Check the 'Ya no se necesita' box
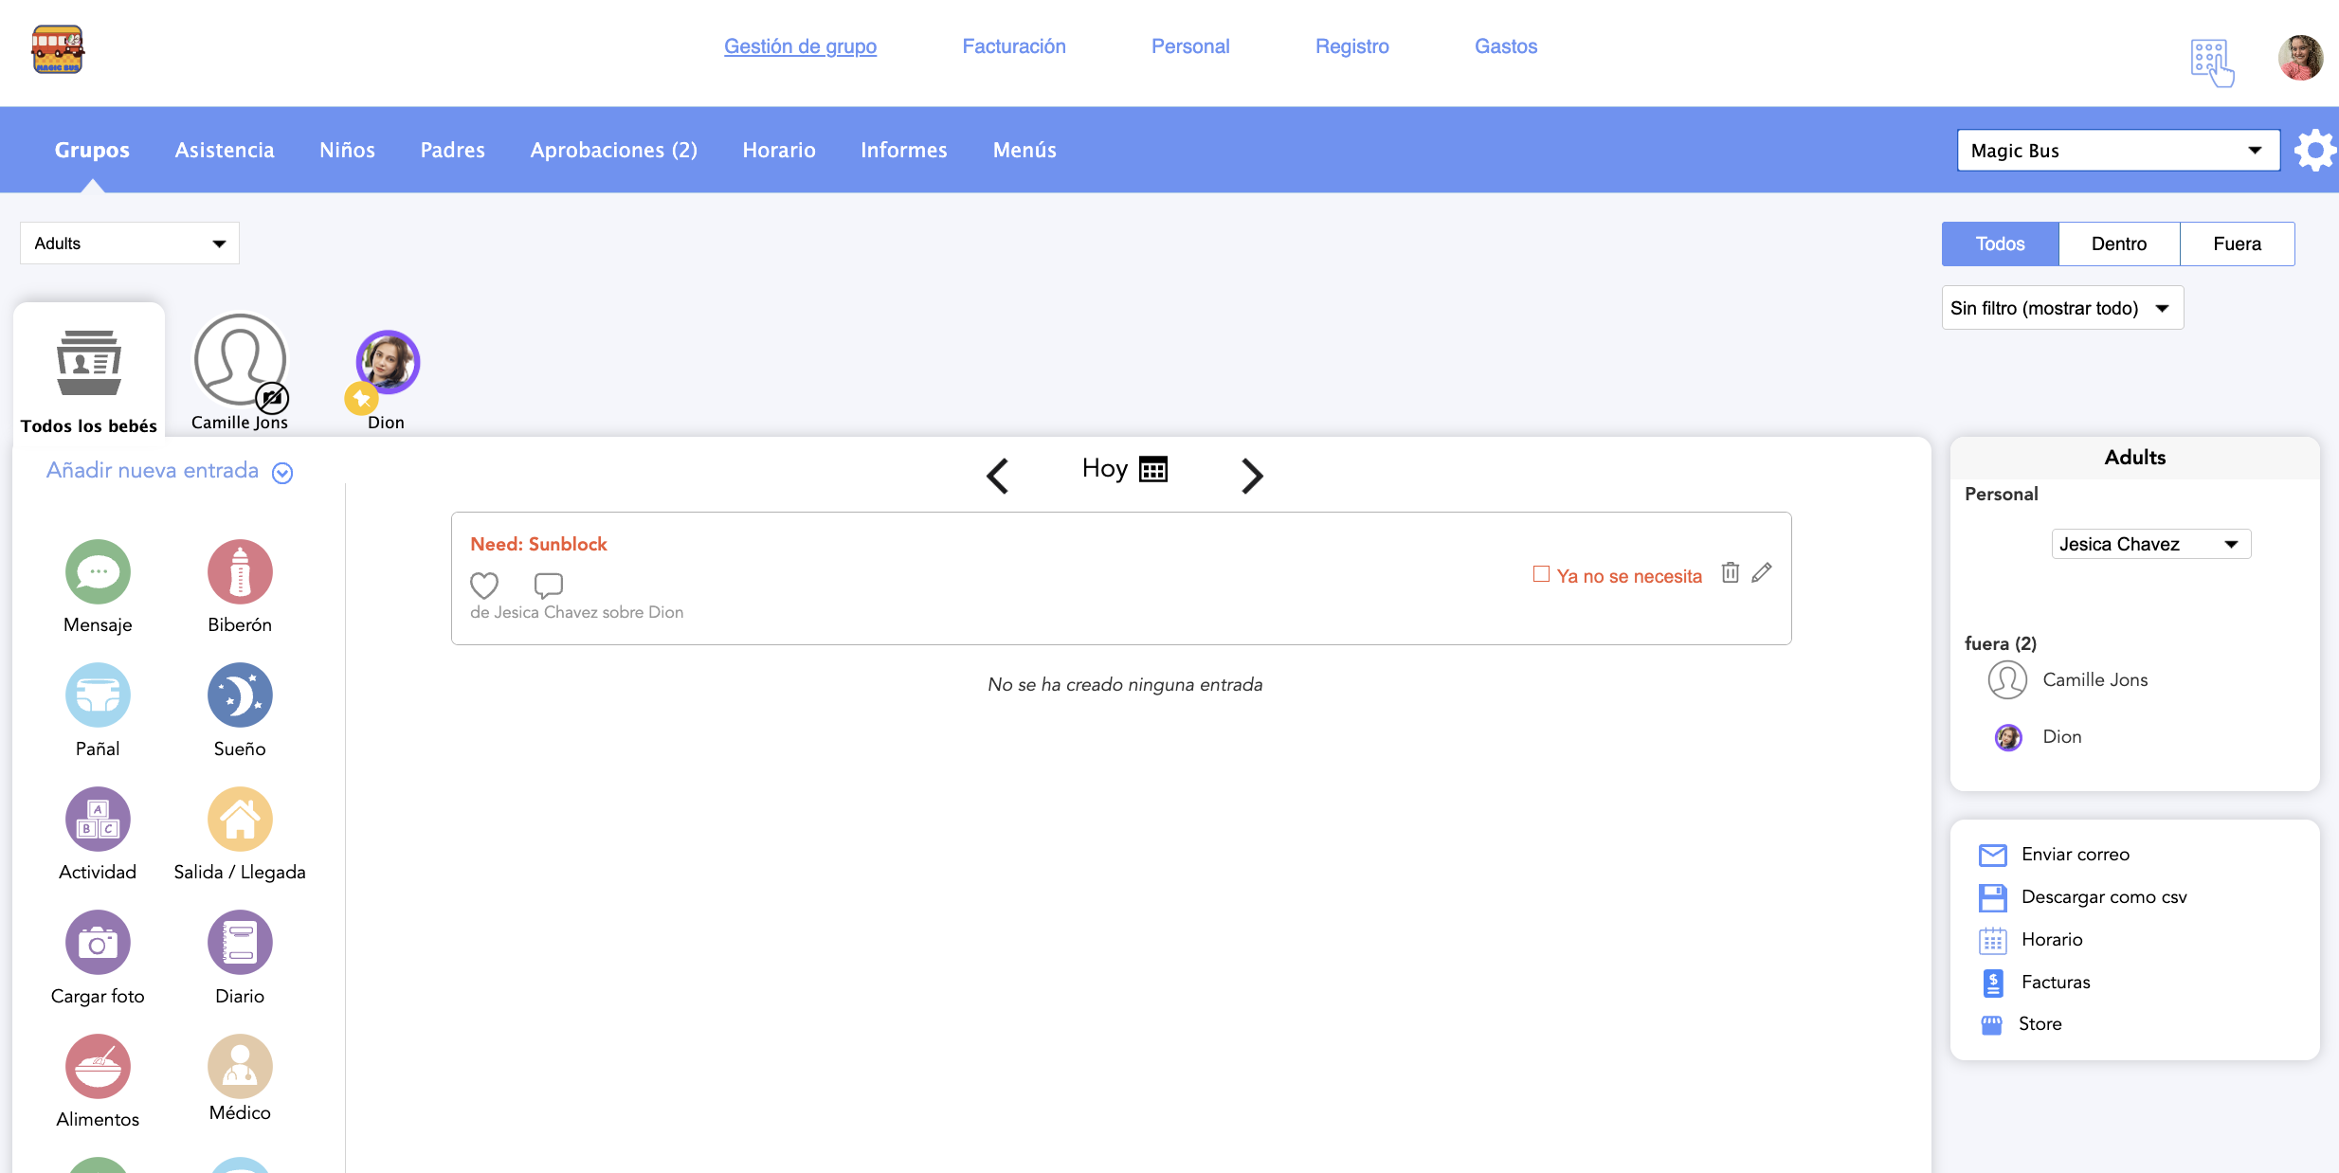 point(1542,574)
